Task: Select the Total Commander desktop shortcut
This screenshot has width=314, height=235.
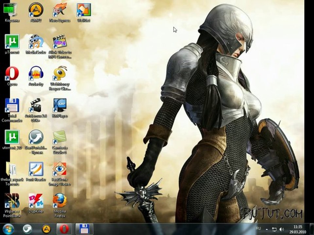Action: click(x=12, y=110)
